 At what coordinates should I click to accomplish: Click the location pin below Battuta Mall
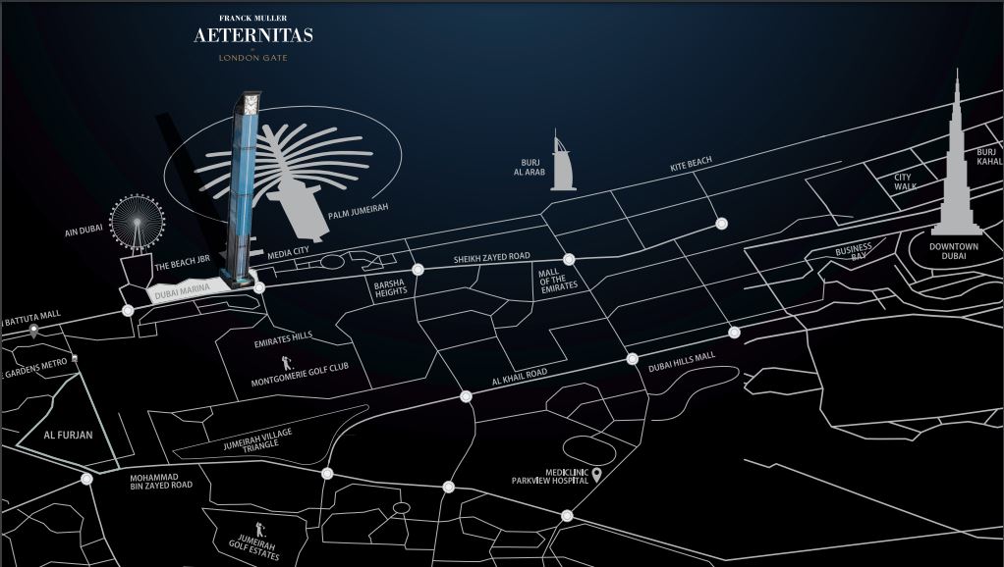(33, 331)
